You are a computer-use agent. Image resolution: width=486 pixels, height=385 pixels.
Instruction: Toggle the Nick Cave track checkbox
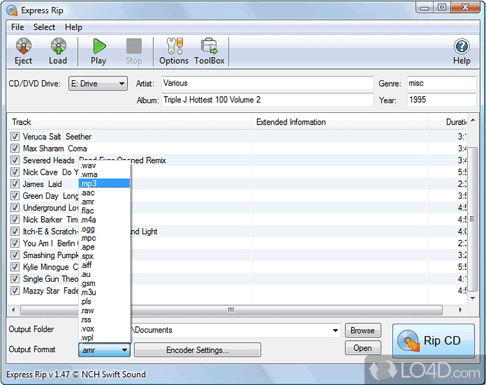(15, 172)
